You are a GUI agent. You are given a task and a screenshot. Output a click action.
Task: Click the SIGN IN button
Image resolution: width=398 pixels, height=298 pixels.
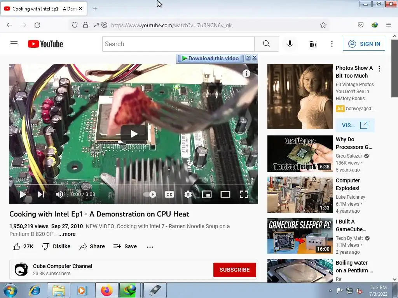364,44
